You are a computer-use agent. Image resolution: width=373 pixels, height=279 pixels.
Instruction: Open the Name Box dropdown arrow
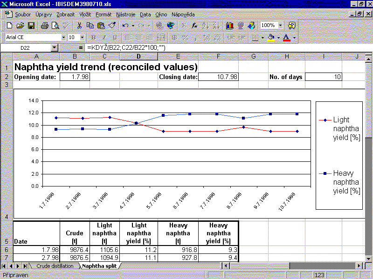(x=55, y=47)
